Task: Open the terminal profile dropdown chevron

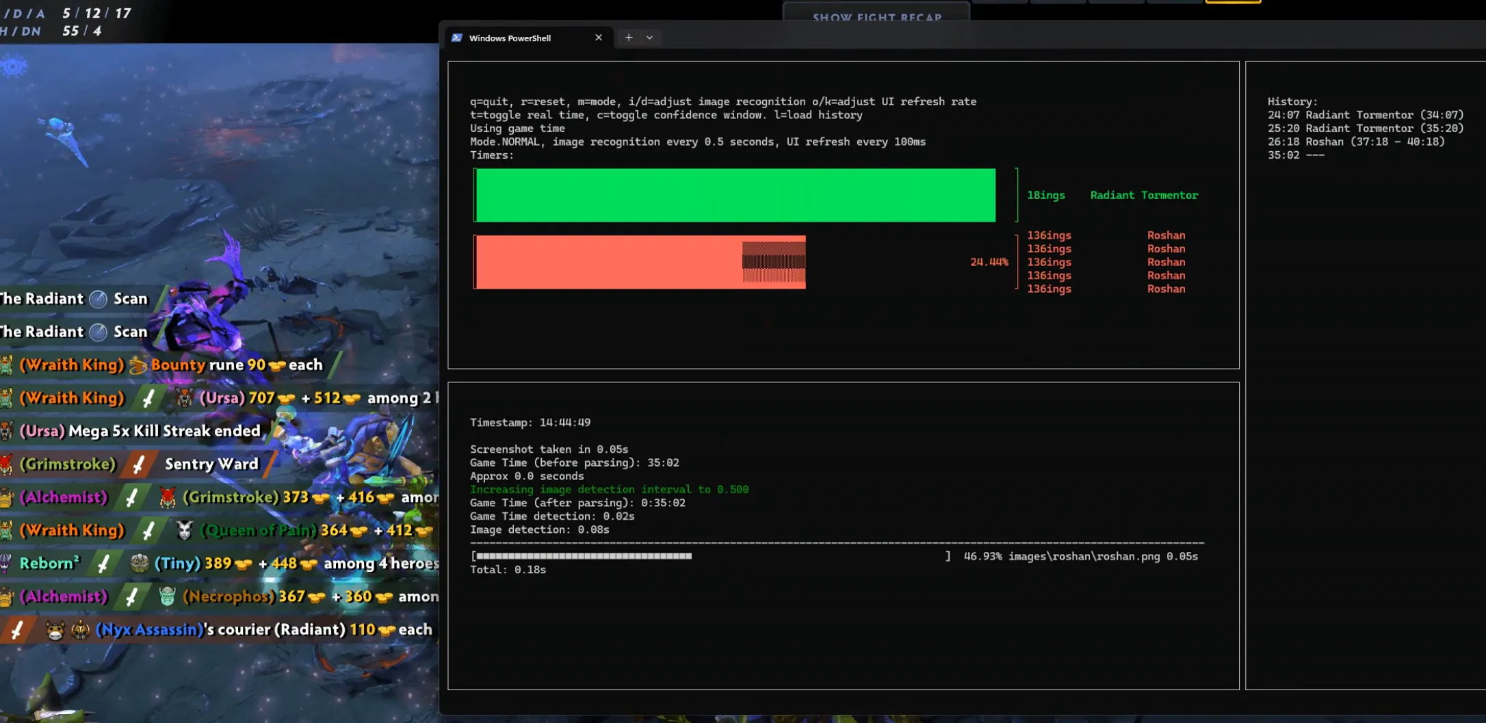Action: coord(650,38)
